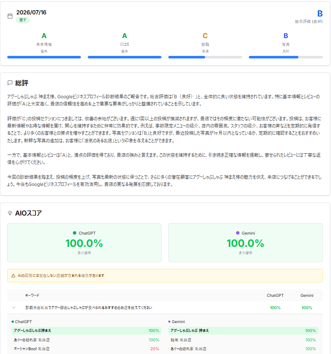
Task: Click the ChatGPT 100.0% score card
Action: click(x=84, y=243)
